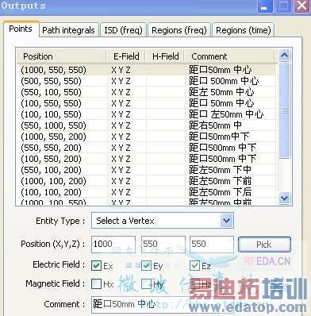Click the Pick button
The width and height of the screenshot is (311, 316).
point(264,245)
